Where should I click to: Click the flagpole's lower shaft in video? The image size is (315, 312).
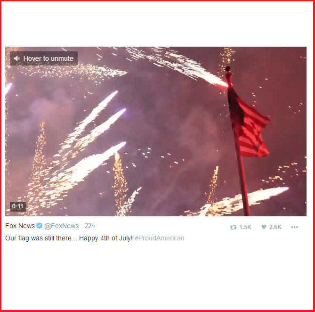[x=243, y=187]
